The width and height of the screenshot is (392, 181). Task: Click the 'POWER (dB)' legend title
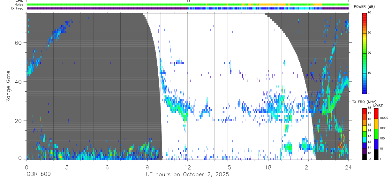(x=364, y=7)
